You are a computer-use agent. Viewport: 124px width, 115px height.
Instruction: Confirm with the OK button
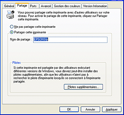tap(69, 109)
